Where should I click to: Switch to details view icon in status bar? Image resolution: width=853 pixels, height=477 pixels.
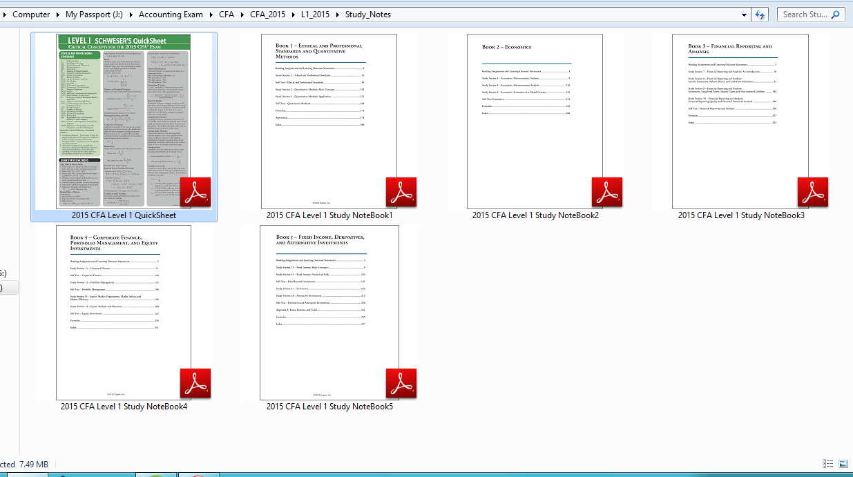click(828, 465)
